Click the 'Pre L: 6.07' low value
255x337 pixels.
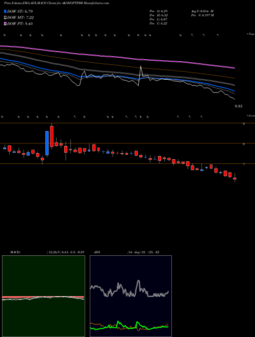pyautogui.click(x=159, y=19)
